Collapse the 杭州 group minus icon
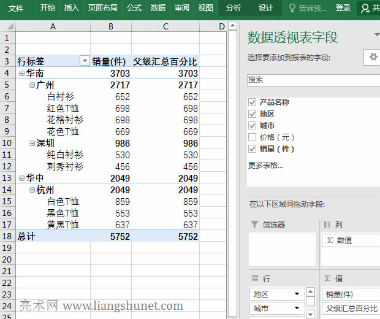 (32, 190)
